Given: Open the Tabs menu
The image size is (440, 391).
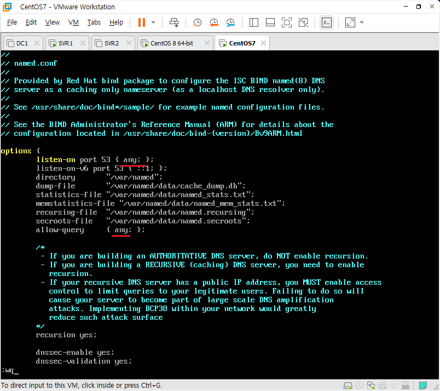Looking at the screenshot, I should [x=94, y=22].
